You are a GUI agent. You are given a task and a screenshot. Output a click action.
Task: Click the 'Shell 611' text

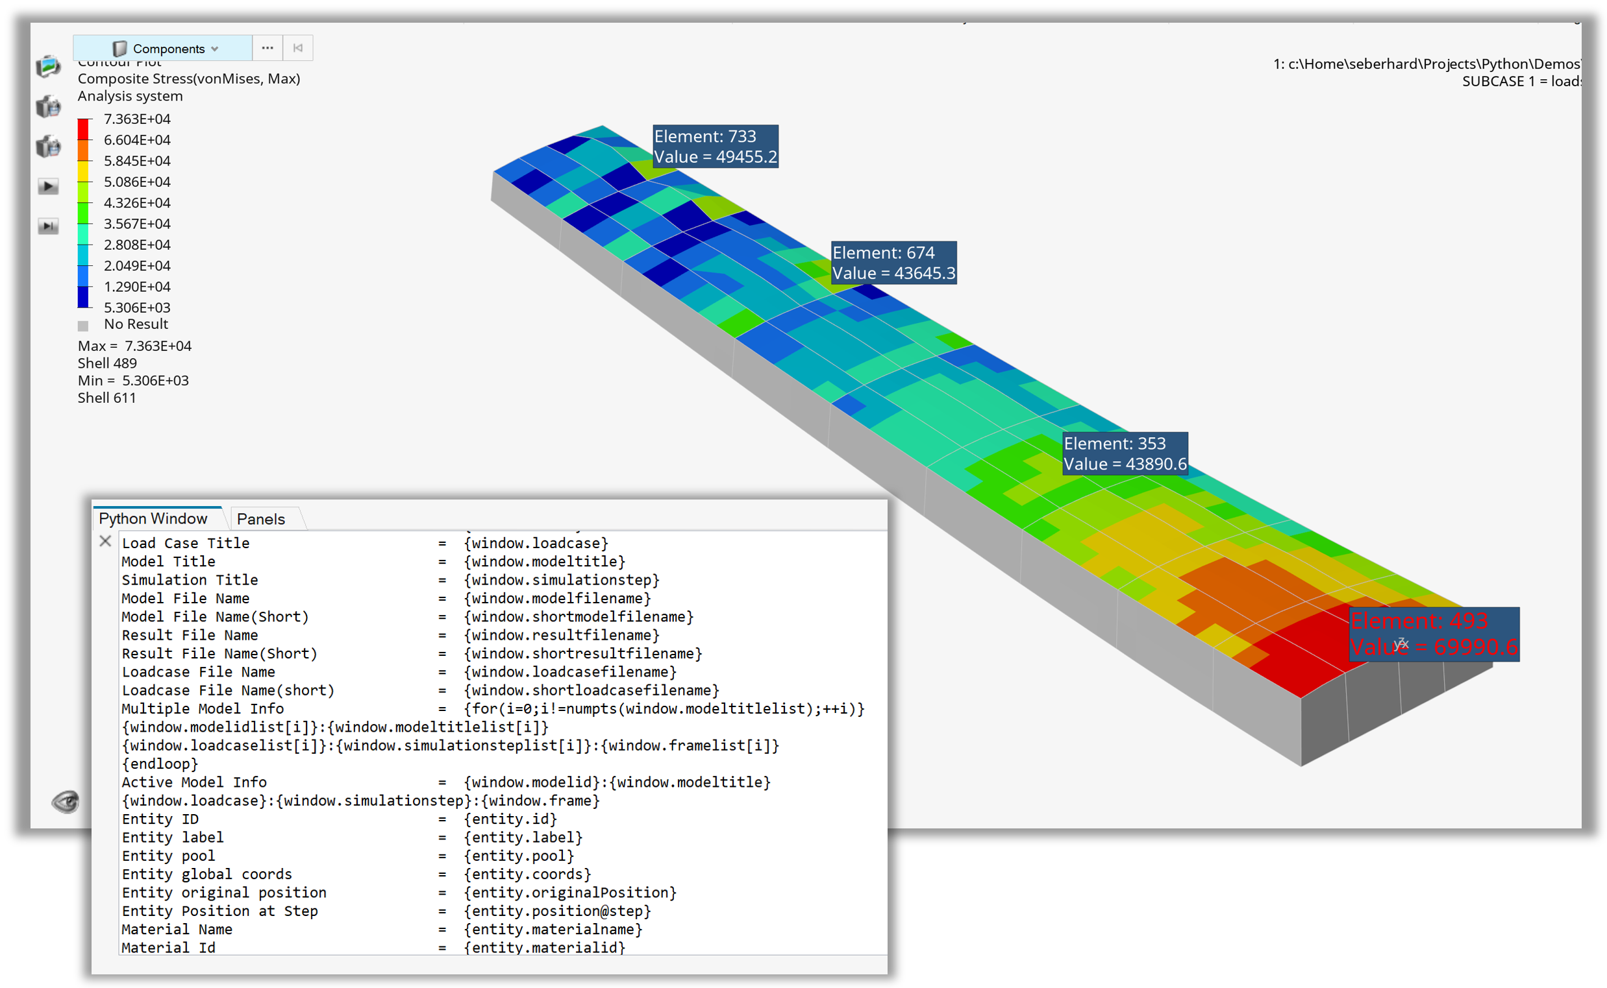point(107,398)
